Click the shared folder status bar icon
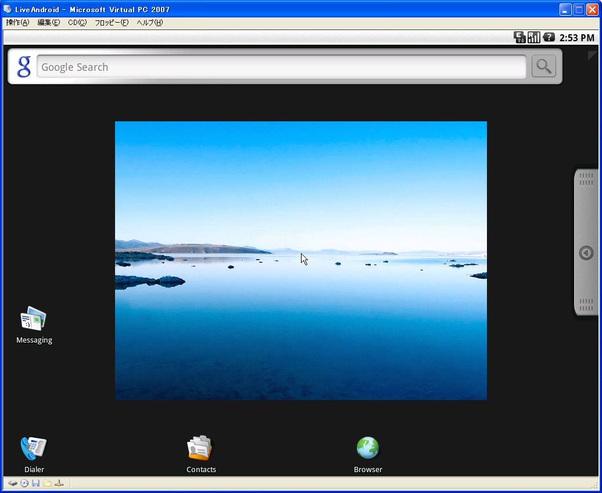This screenshot has height=493, width=602. click(47, 483)
